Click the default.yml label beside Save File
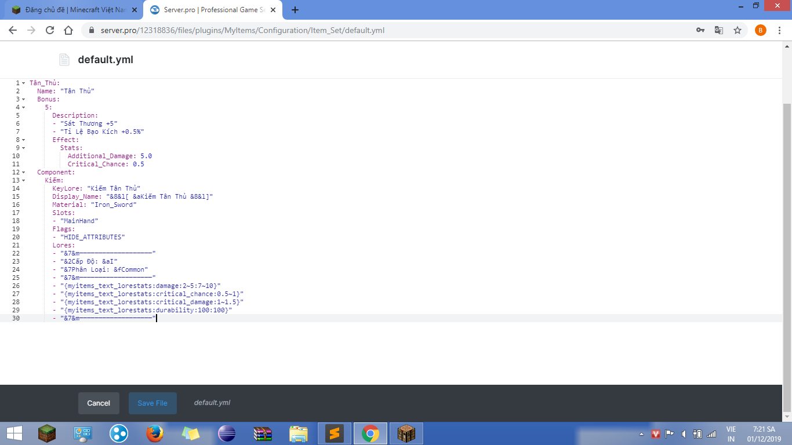 point(212,403)
